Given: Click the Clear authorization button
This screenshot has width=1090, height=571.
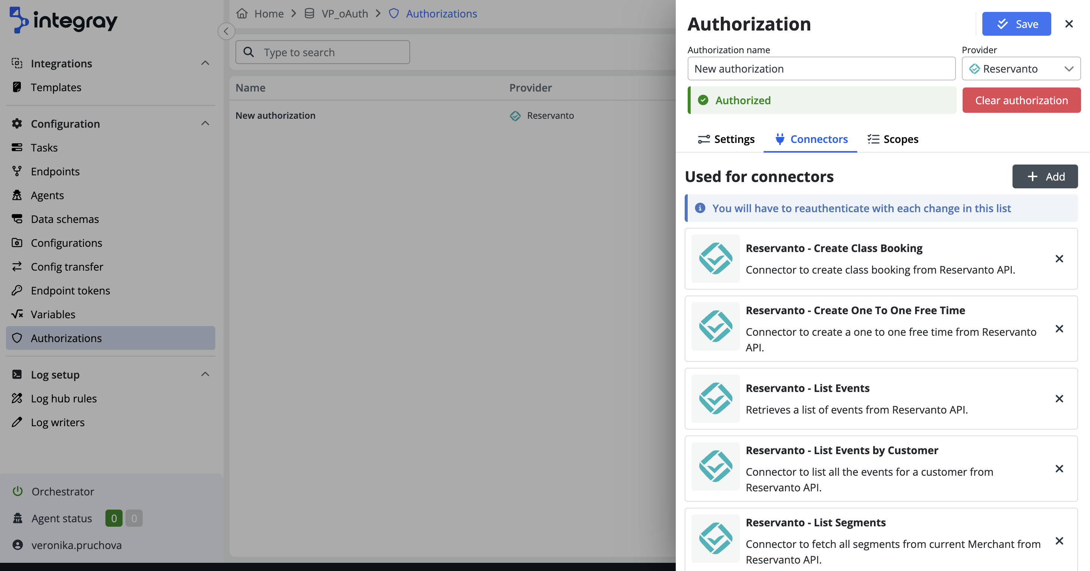Looking at the screenshot, I should tap(1021, 100).
